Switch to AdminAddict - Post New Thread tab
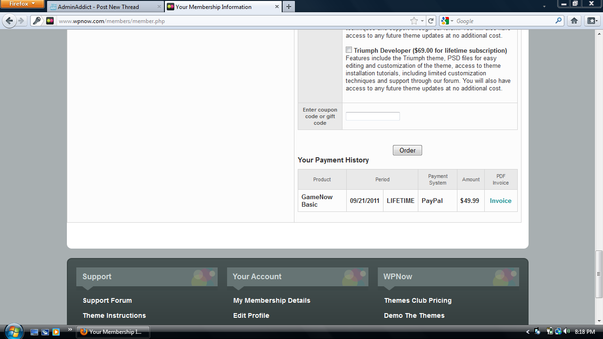The height and width of the screenshot is (339, 603). tap(105, 7)
